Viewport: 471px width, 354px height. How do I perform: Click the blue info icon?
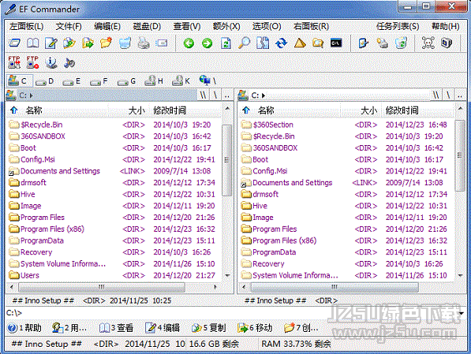pos(51,62)
